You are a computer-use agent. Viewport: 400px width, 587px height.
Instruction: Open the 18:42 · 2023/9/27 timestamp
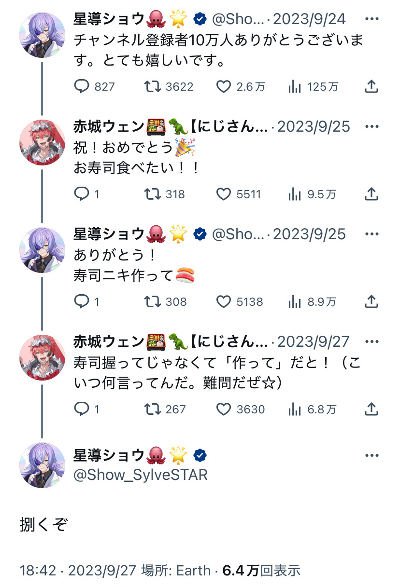pos(78,571)
